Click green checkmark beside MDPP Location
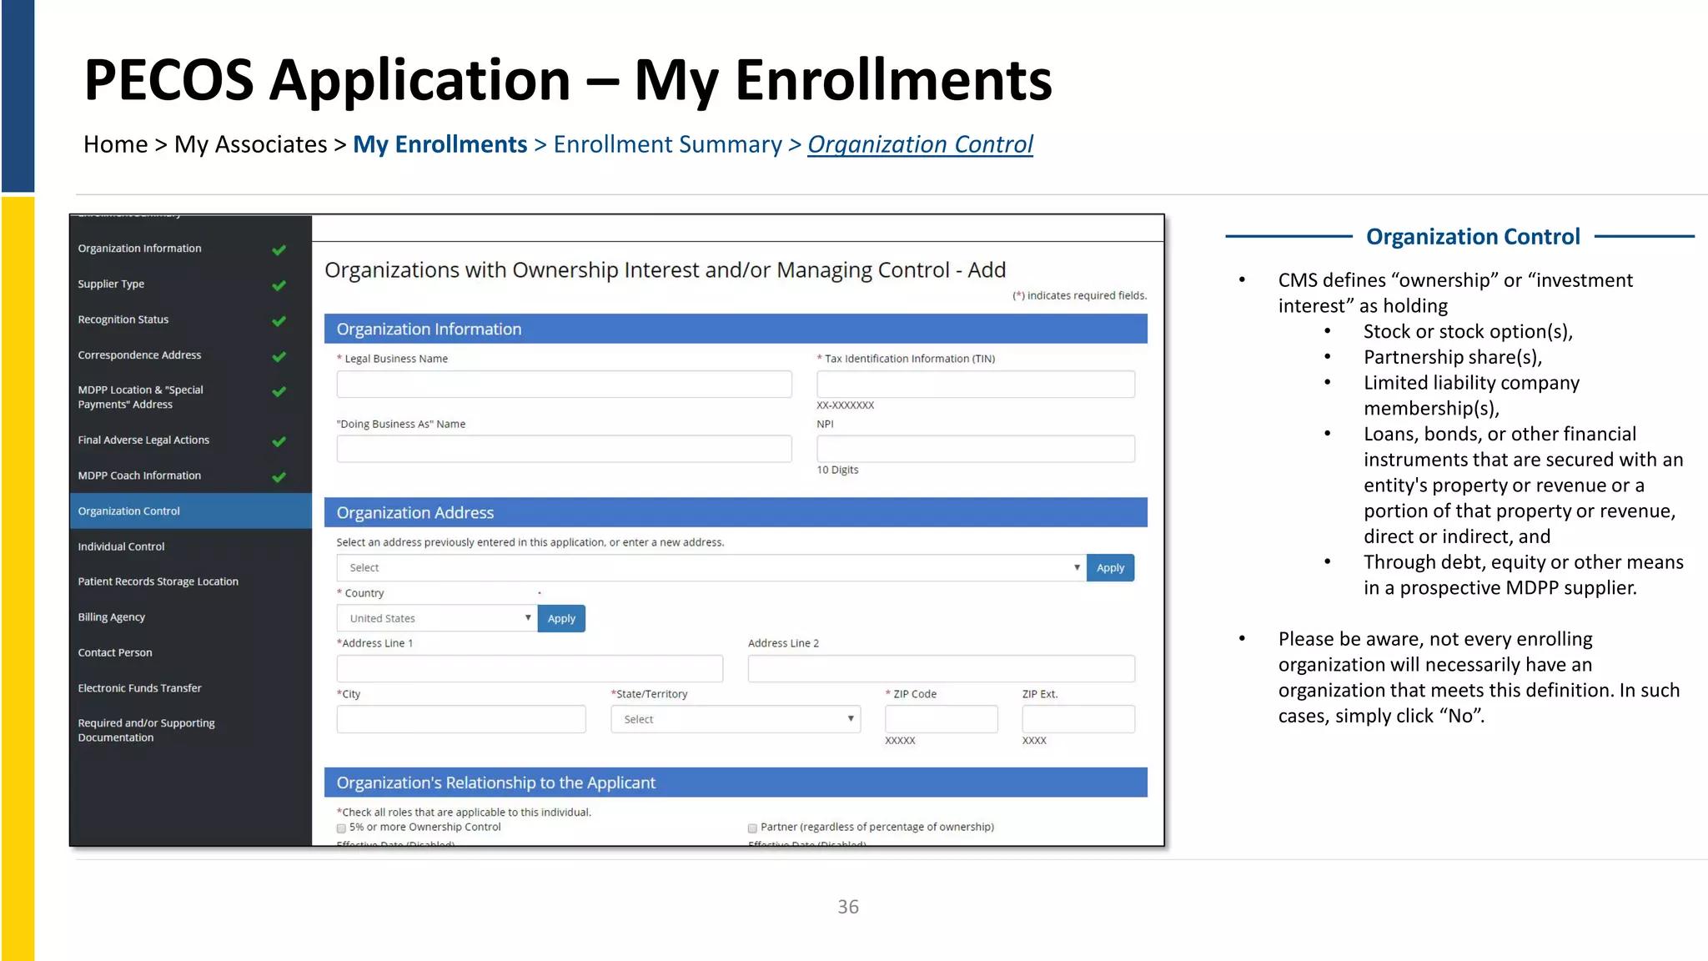This screenshot has height=961, width=1708. coord(279,391)
